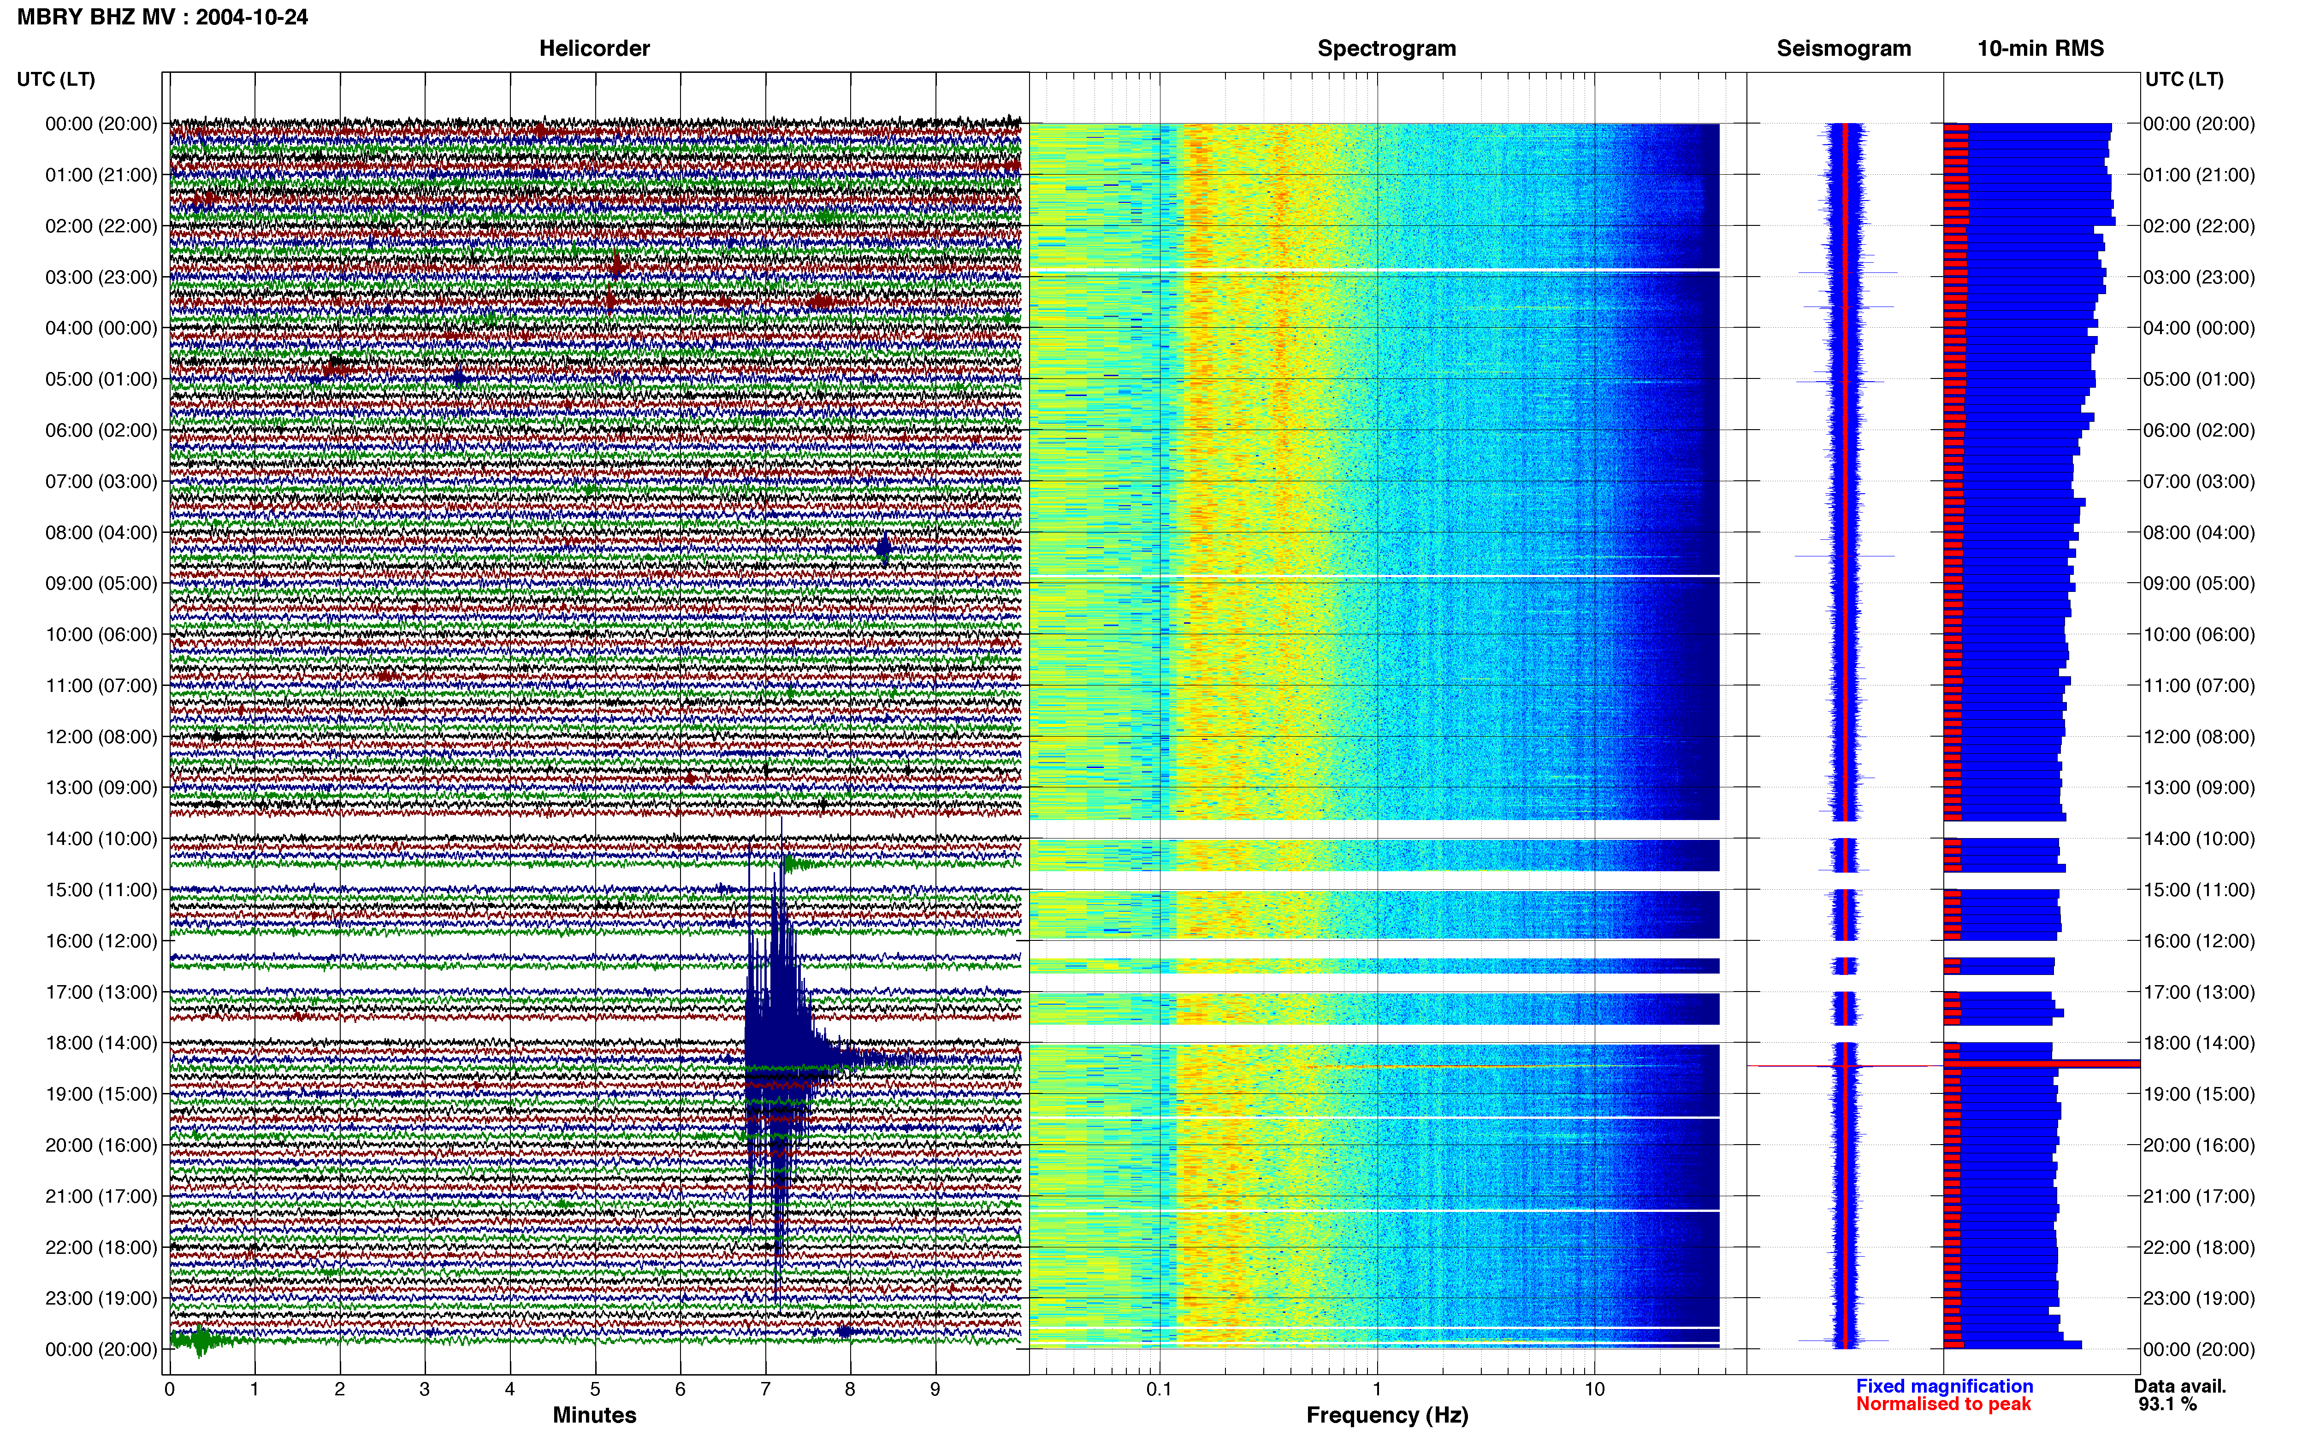Click the '4' tick on the Minutes axis
The image size is (2314, 1447).
click(510, 1389)
